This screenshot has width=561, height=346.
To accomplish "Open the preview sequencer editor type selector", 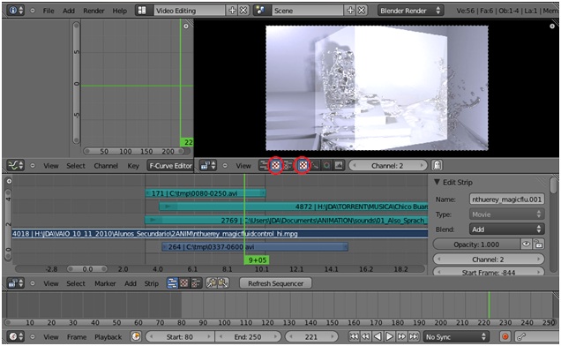I will coord(208,165).
